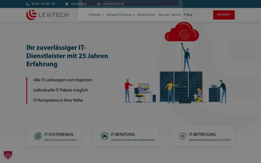The image size is (261, 163).
Task: Expand the Managed IT Services chevron
Action: [134, 15]
